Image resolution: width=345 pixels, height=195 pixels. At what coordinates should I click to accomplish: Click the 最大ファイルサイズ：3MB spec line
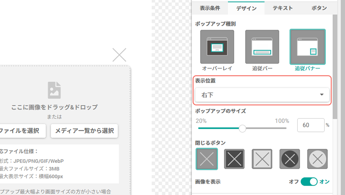[x=30, y=169]
